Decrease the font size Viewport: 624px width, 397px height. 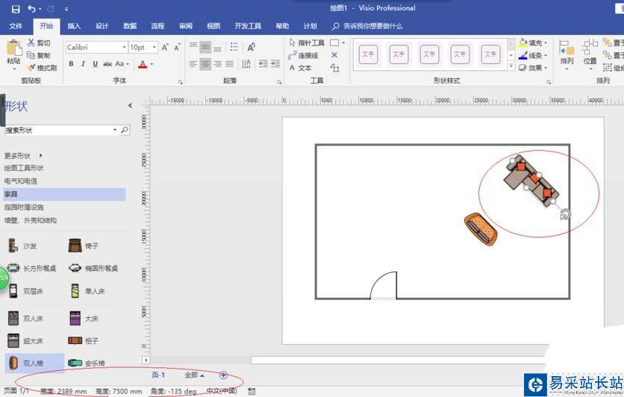177,47
